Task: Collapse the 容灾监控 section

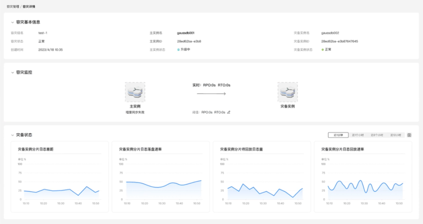Action: point(12,73)
